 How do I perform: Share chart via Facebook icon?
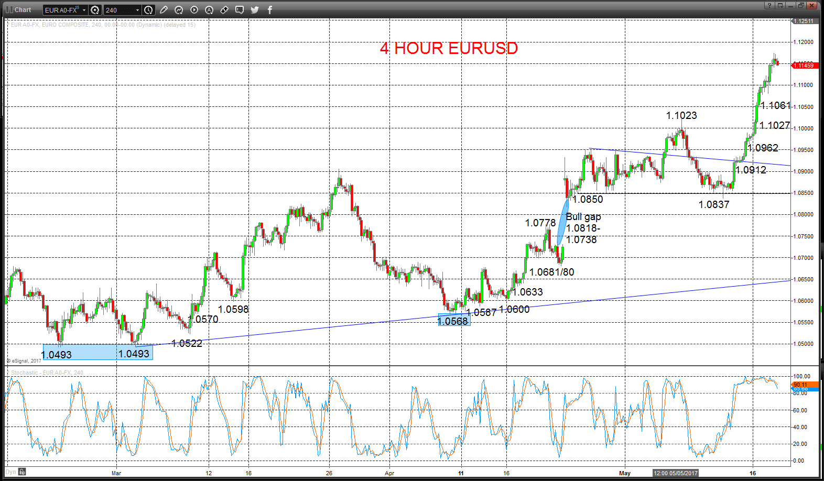[270, 10]
